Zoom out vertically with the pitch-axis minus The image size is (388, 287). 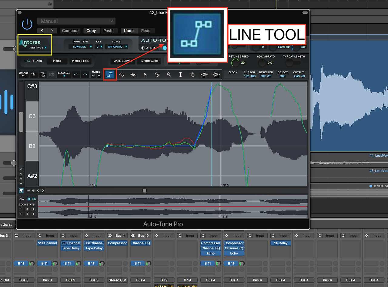coord(21,184)
